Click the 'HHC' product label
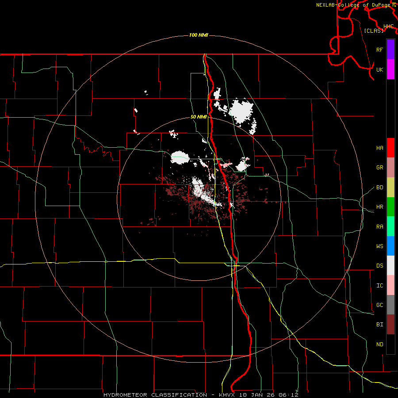This screenshot has width=398, height=398. tap(388, 27)
